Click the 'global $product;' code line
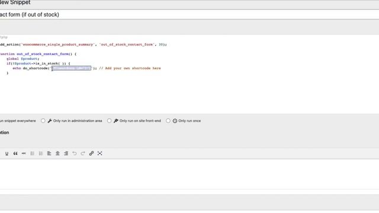This screenshot has width=379, height=213. [x=23, y=59]
